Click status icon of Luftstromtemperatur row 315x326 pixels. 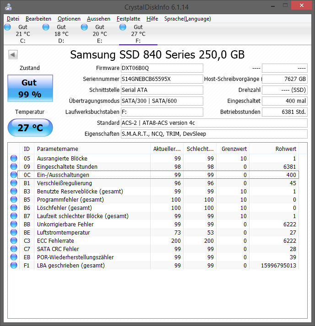14,232
